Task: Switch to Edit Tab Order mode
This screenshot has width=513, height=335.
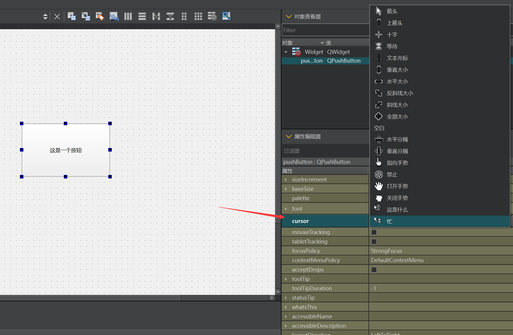Action: (114, 16)
